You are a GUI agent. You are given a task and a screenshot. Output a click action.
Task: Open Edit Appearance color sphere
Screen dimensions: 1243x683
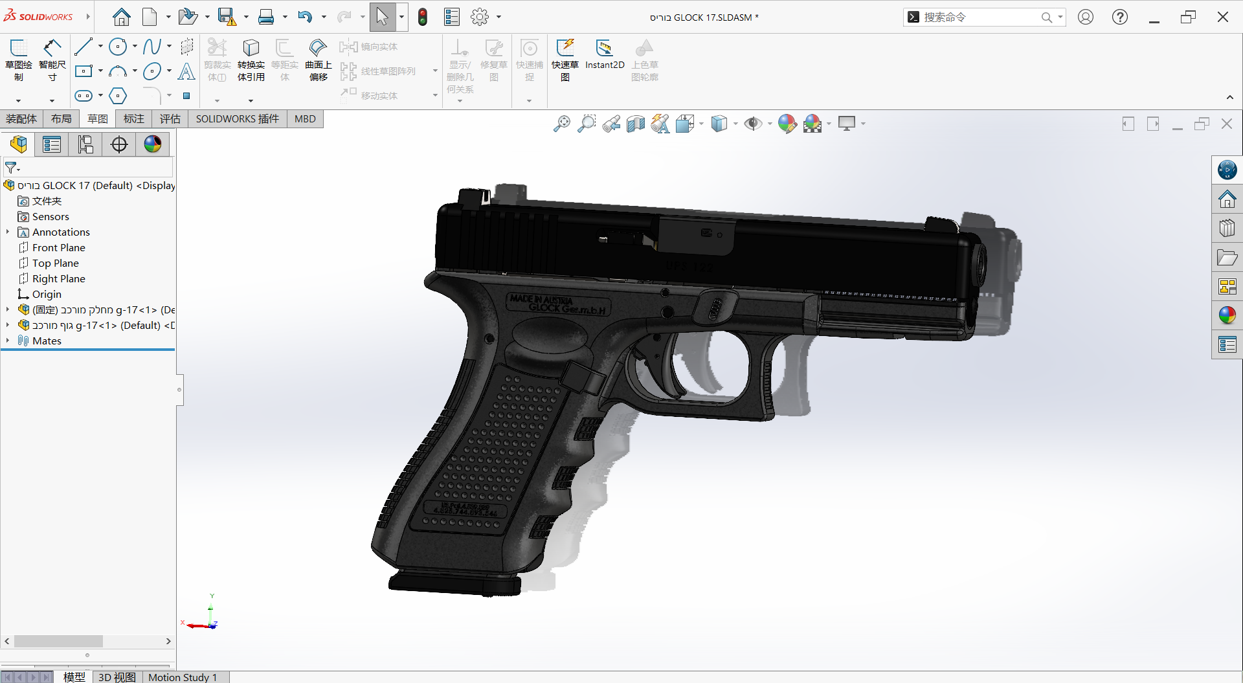point(787,123)
